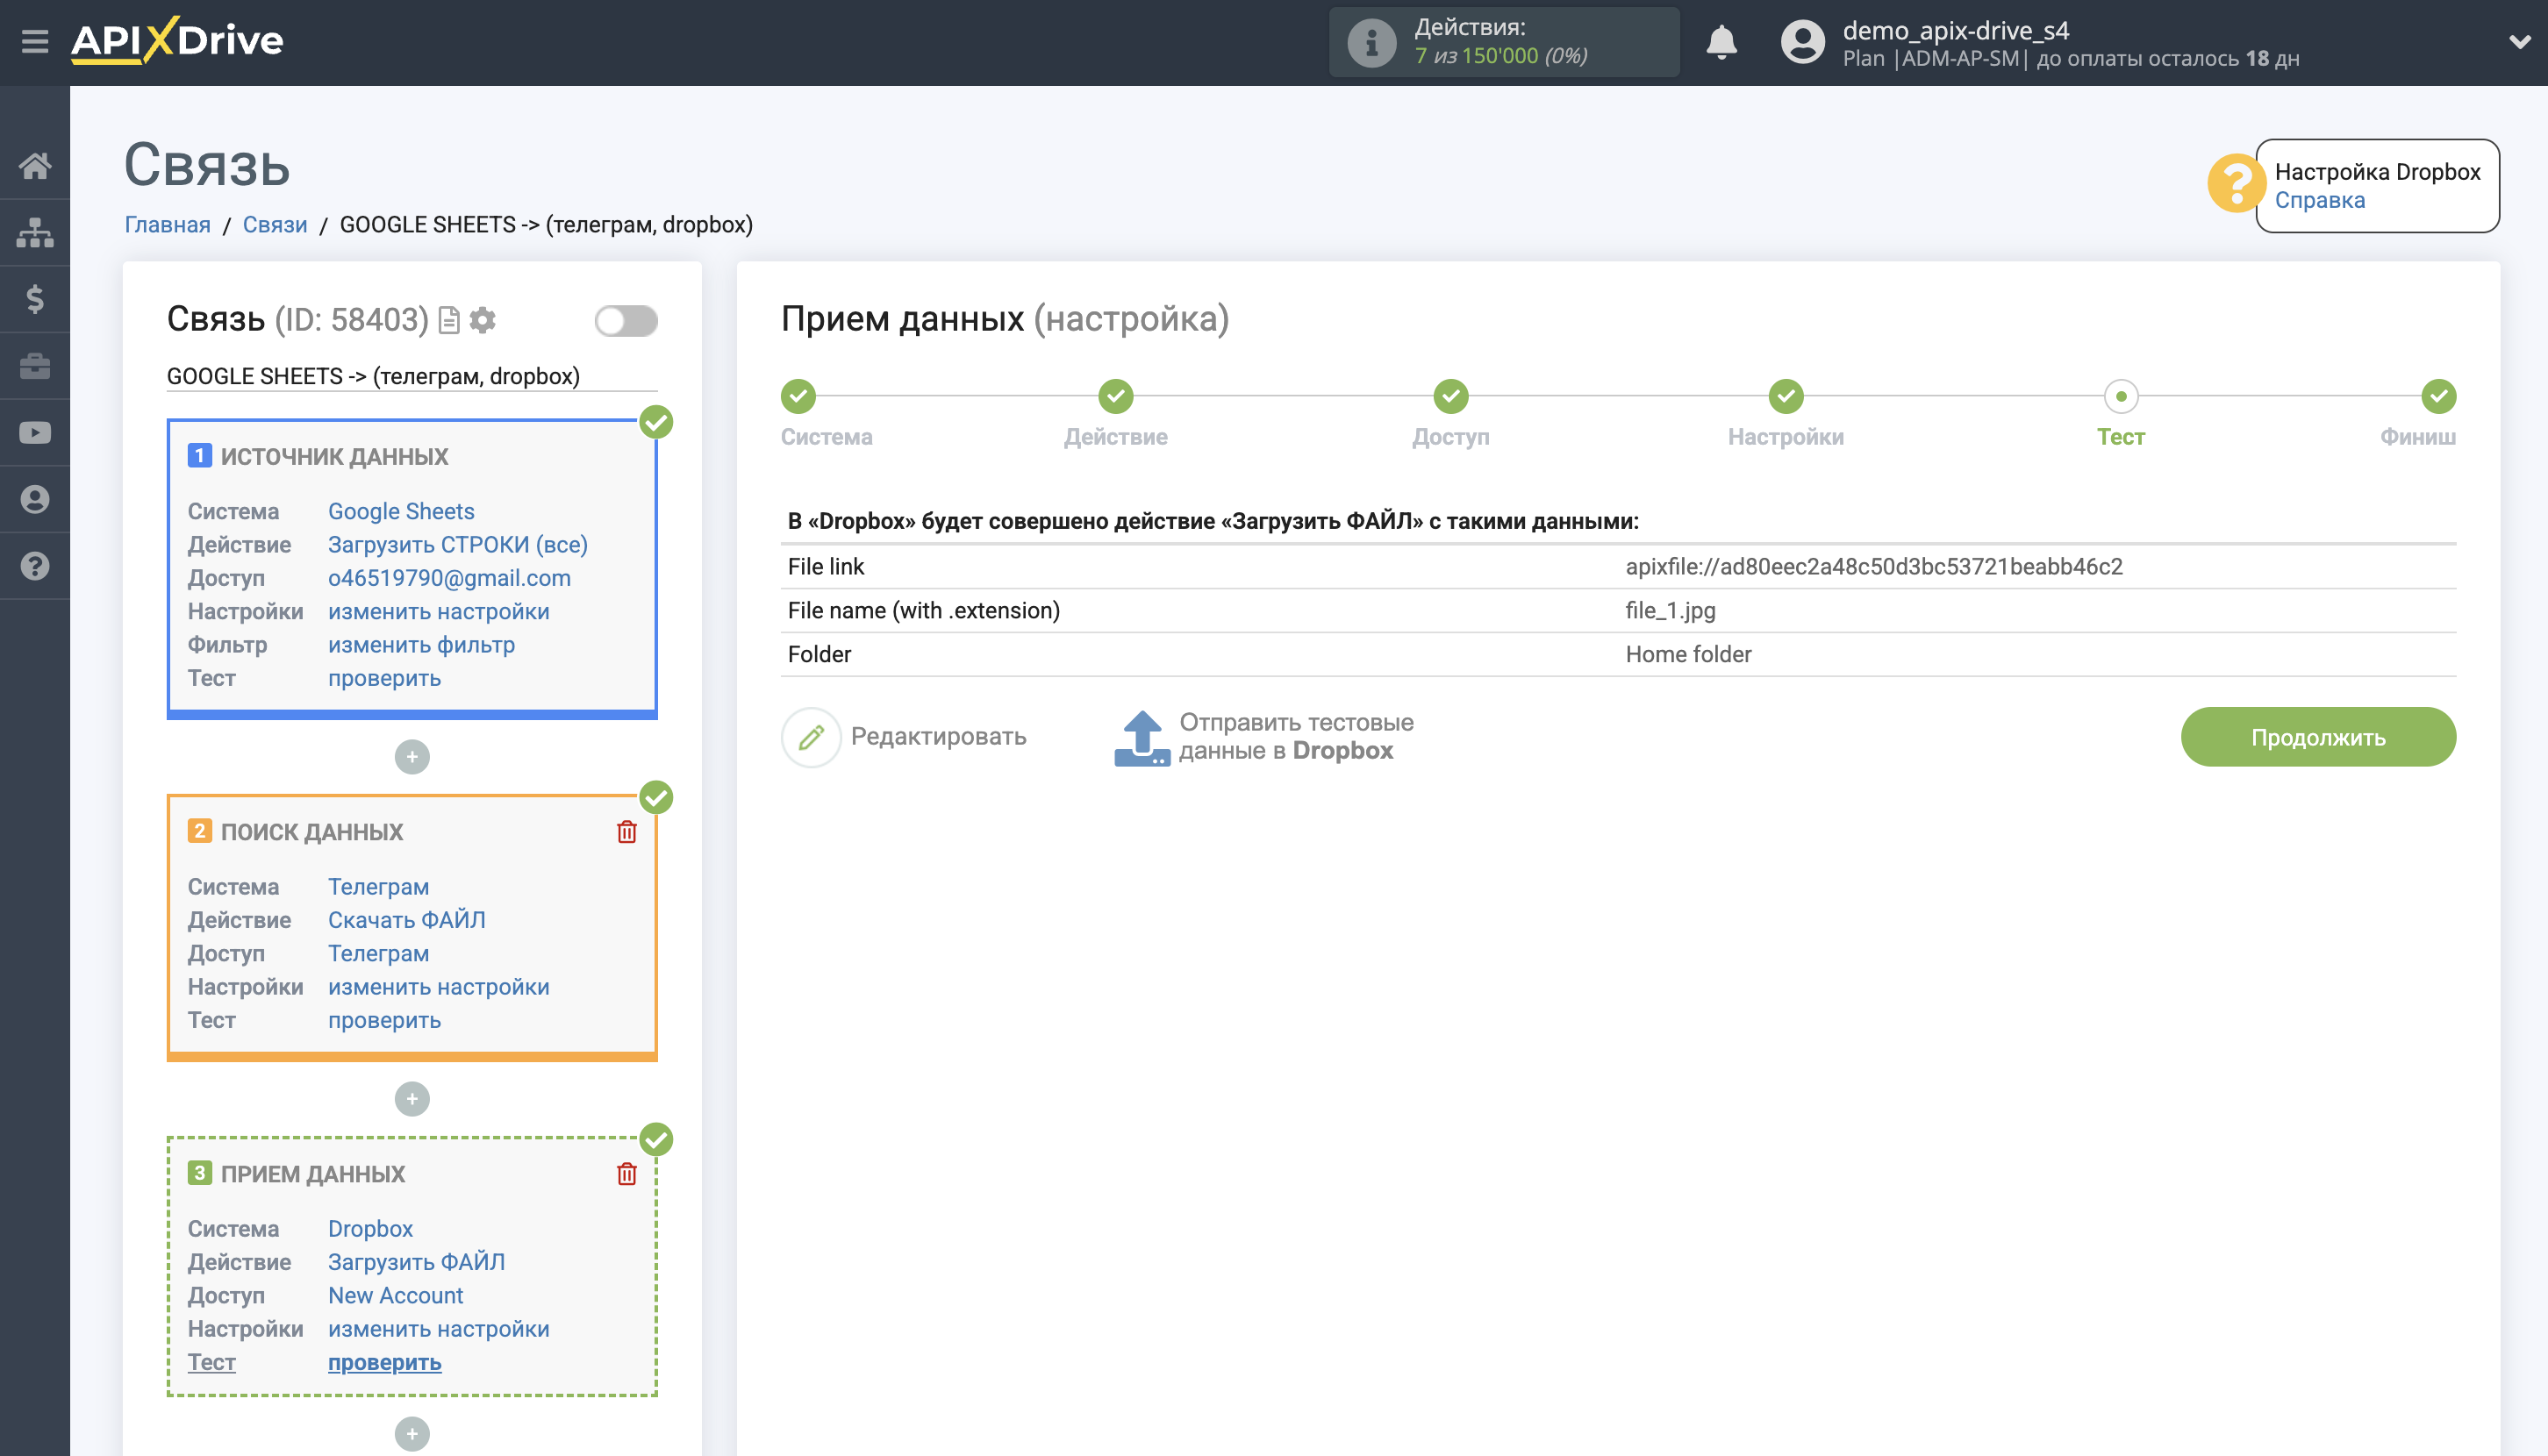2548x1456 pixels.
Task: Open connection settings gear icon
Action: (483, 320)
